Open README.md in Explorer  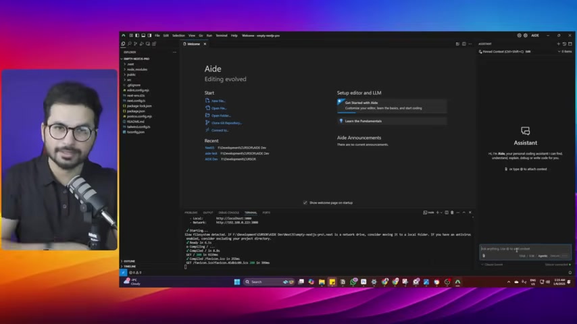click(135, 122)
